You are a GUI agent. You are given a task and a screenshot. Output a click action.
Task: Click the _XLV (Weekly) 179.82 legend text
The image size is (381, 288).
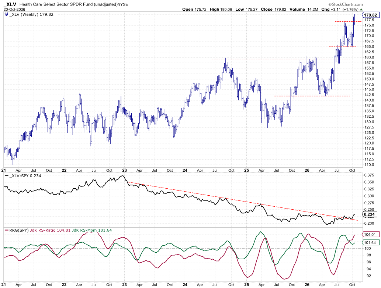31,15
